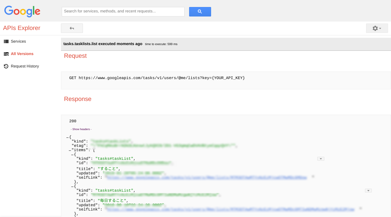This screenshot has width=391, height=217.
Task: Click inside the services search field
Action: [x=123, y=12]
